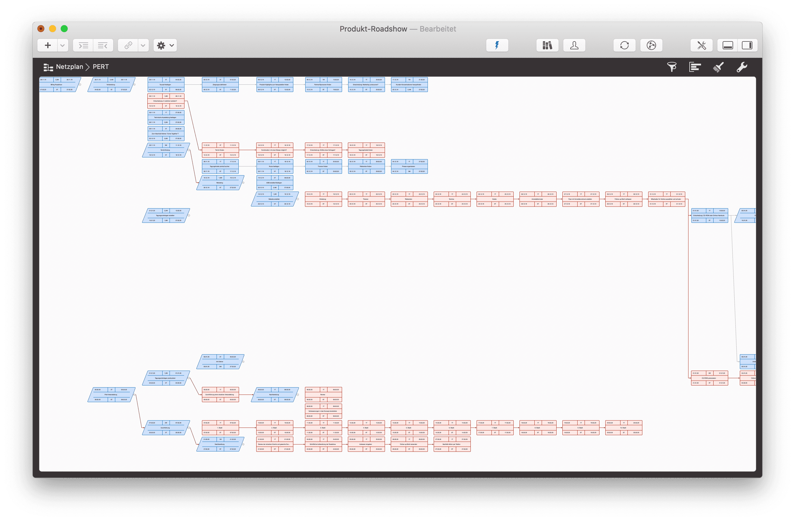Click the PERT breadcrumb item
The image size is (795, 521).
point(101,67)
